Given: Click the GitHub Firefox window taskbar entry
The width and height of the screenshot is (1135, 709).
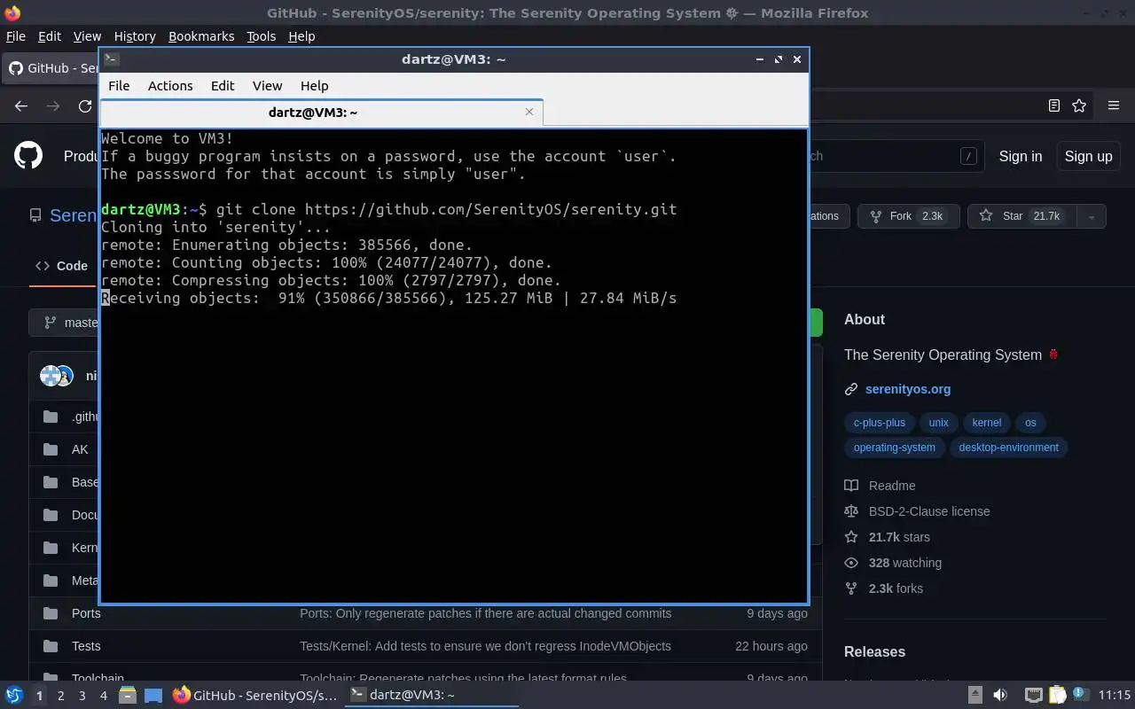Looking at the screenshot, I should pos(254,696).
